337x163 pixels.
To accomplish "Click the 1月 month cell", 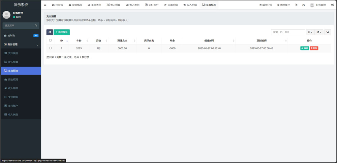I will tap(98, 48).
